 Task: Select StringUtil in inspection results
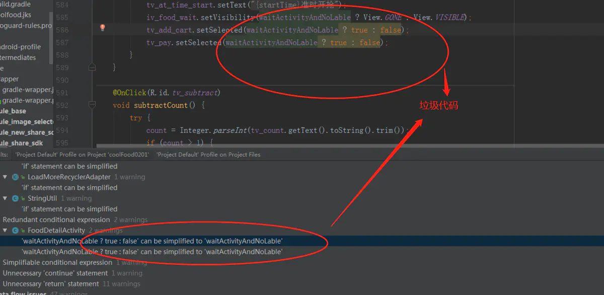tap(42, 198)
